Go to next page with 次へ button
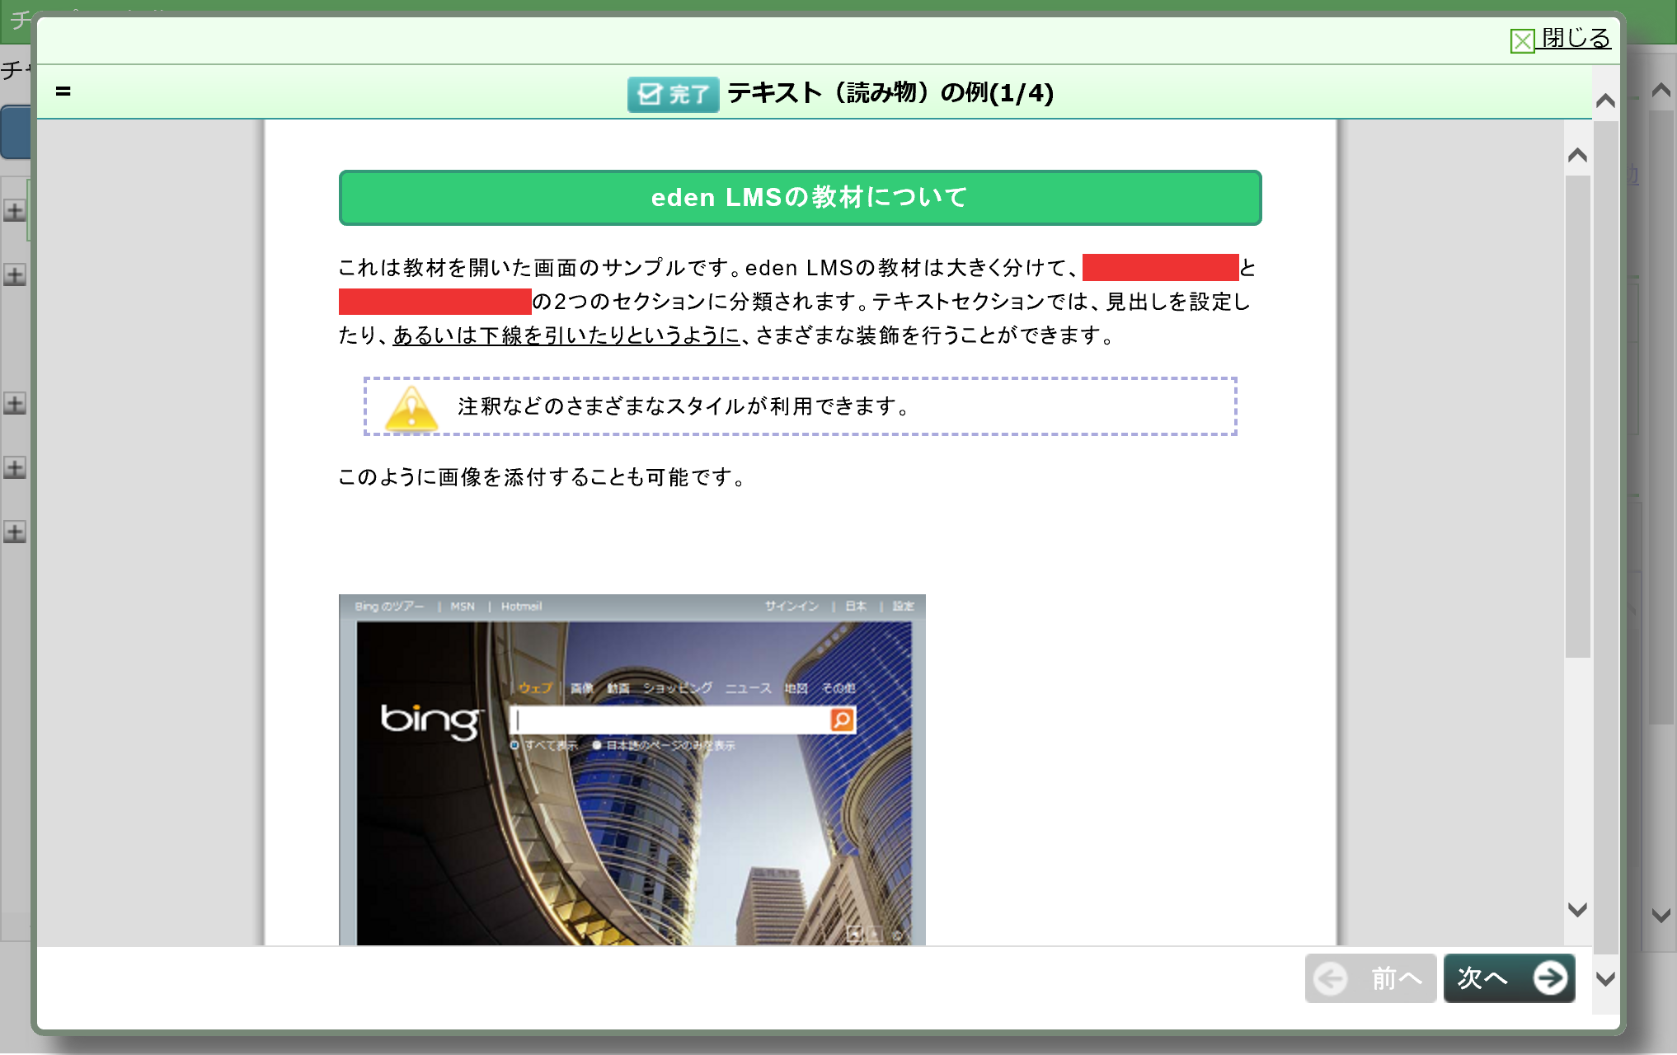Viewport: 1677px width, 1055px height. coord(1509,978)
